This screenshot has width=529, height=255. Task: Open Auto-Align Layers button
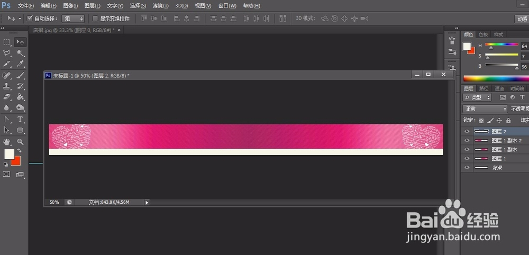tap(282, 18)
